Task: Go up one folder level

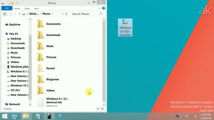Action: click(x=20, y=14)
